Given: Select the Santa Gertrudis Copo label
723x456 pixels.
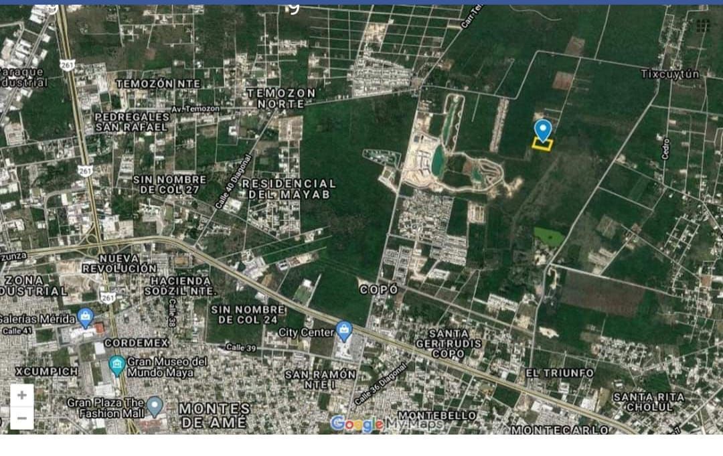Looking at the screenshot, I should click(448, 344).
